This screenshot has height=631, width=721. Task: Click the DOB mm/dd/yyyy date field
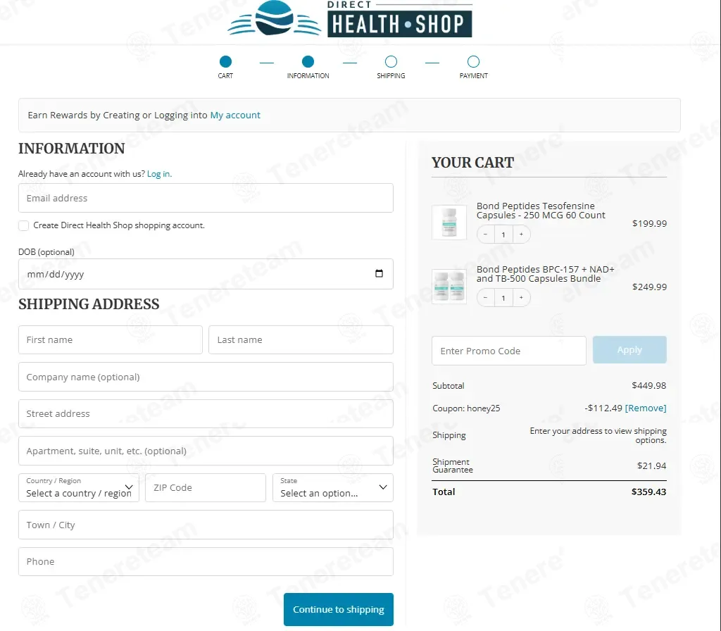(x=206, y=274)
